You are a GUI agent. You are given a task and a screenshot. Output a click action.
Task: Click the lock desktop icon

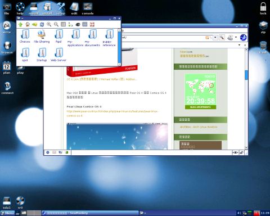[263, 8]
